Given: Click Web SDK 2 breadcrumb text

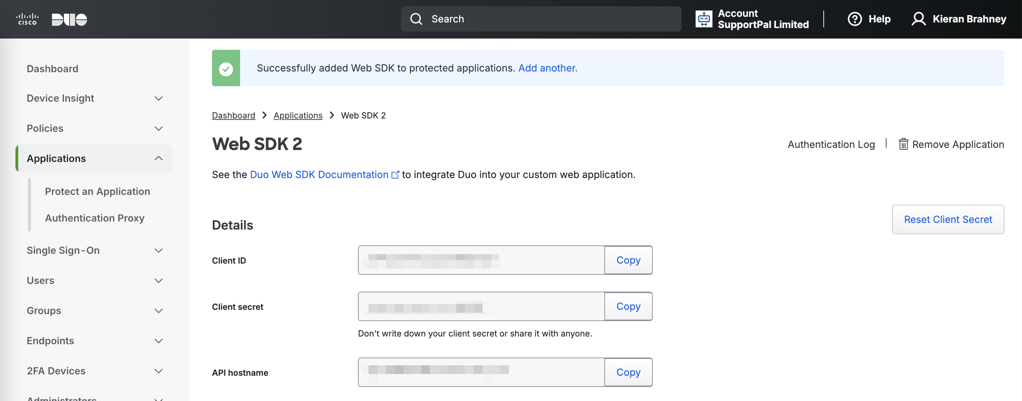Looking at the screenshot, I should click(x=363, y=115).
